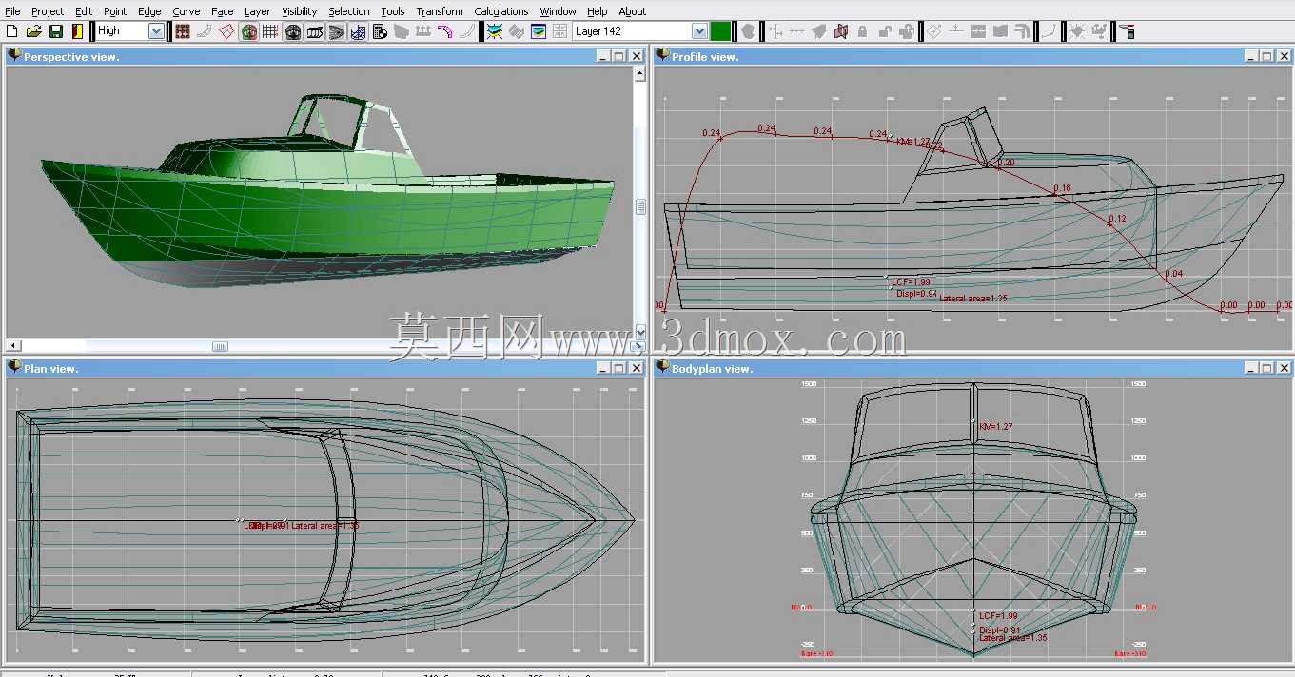1295x677 pixels.
Task: Toggle waterlines visibility
Action: click(337, 31)
